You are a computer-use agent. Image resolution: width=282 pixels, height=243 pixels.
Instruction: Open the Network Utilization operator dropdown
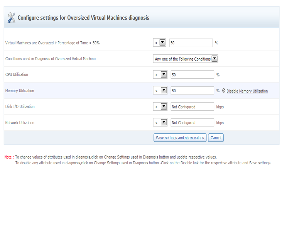coord(160,122)
